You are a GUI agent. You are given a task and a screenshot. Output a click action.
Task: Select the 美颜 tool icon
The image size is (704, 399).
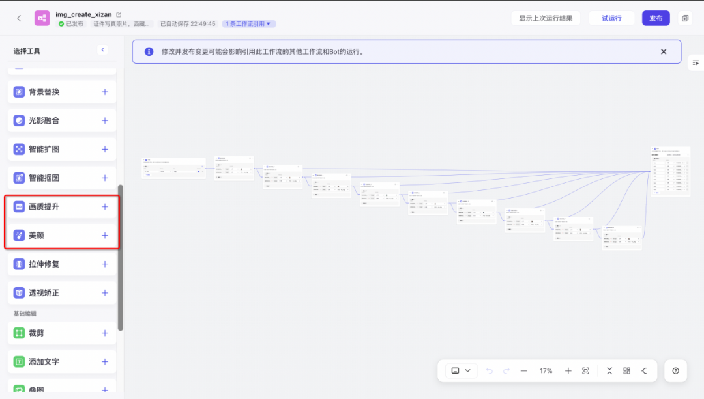19,236
